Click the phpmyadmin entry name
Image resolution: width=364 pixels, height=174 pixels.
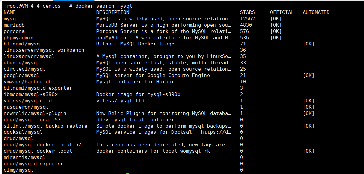(19, 38)
